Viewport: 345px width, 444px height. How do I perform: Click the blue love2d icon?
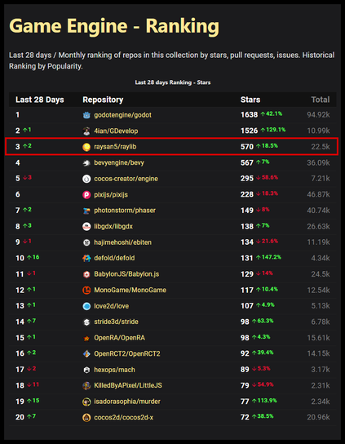[x=86, y=306]
